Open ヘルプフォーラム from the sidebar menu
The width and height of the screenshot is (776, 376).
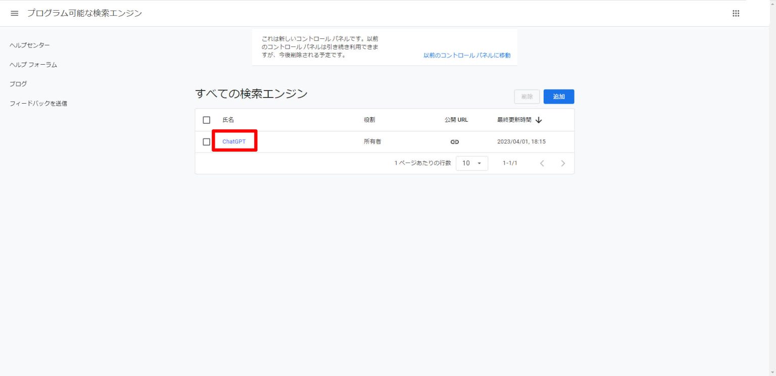click(x=33, y=65)
